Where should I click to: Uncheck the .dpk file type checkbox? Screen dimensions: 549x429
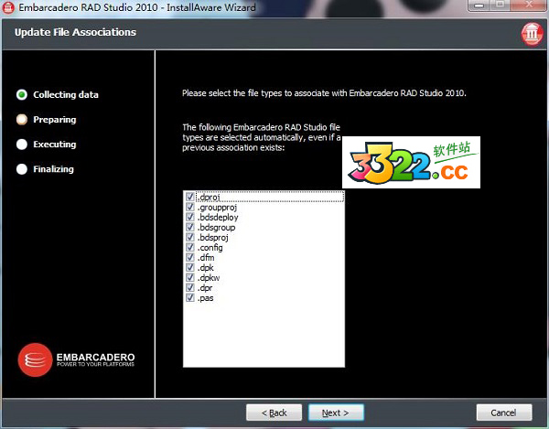(190, 267)
